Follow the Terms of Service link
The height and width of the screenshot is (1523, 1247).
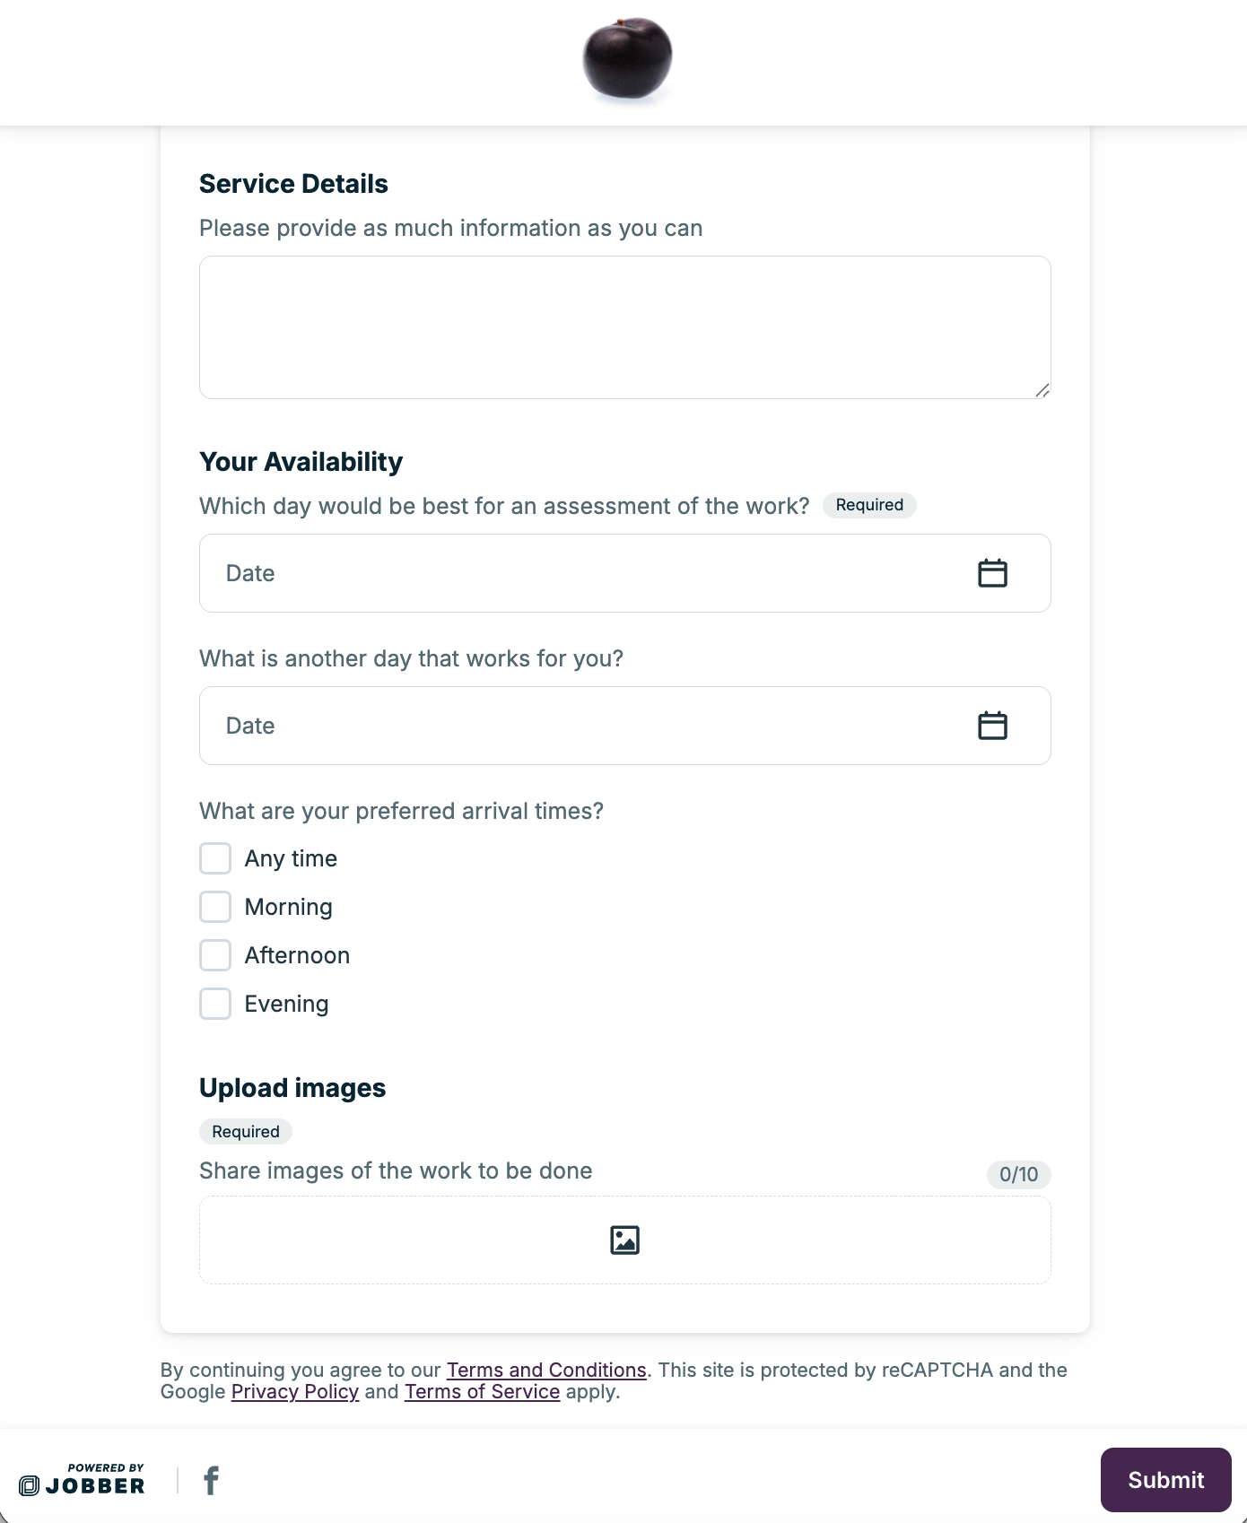click(x=482, y=1391)
